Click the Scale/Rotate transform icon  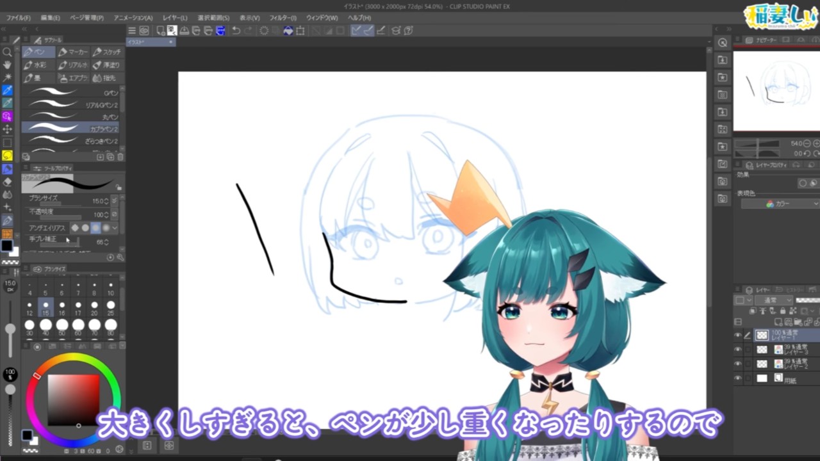[x=300, y=31]
